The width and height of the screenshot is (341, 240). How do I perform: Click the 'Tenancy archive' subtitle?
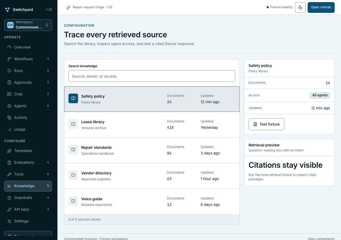click(94, 128)
